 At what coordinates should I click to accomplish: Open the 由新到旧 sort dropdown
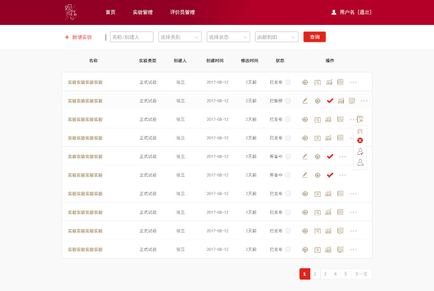point(277,37)
